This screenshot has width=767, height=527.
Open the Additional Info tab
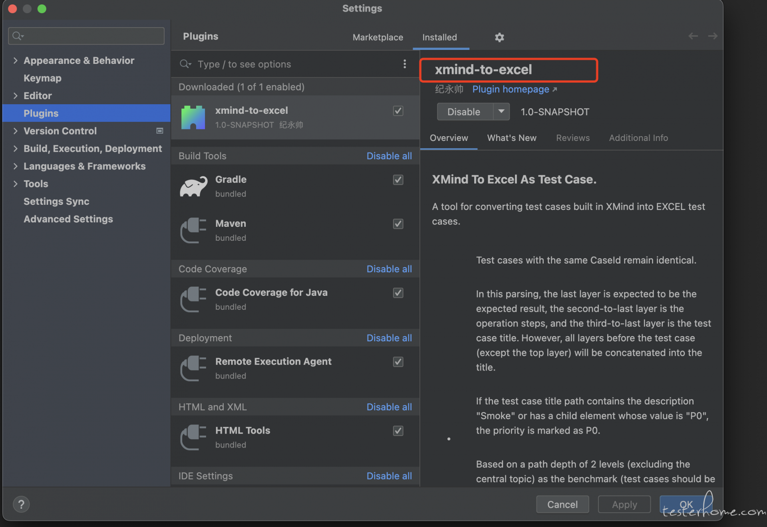(638, 138)
